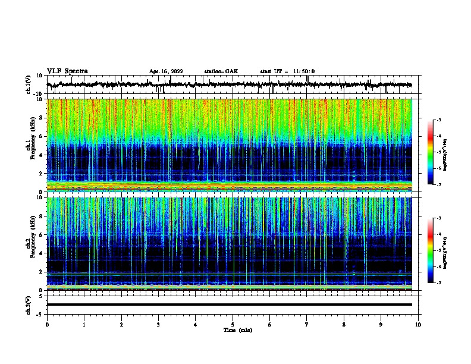Click the "ch.3(V)" axis label

[29, 305]
